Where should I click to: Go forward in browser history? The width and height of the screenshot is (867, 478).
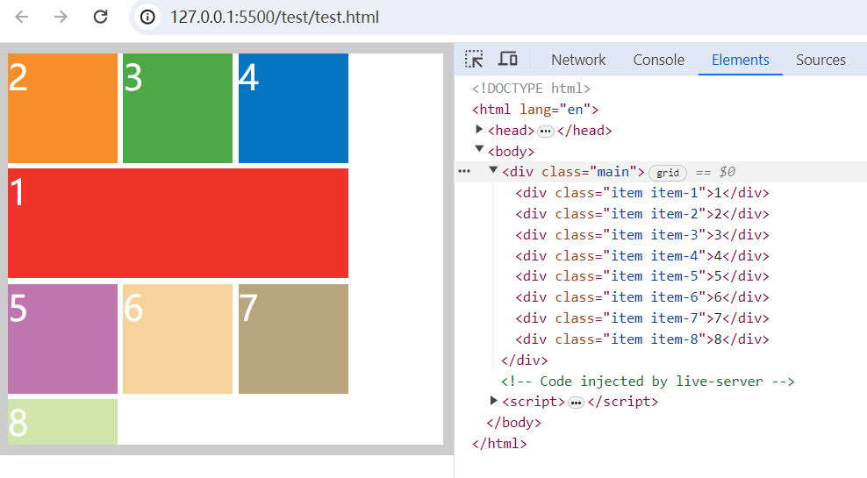click(x=61, y=18)
